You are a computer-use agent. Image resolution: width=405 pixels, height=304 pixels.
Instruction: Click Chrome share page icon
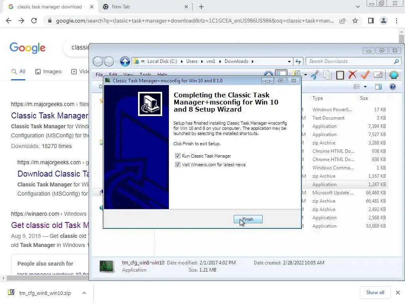pos(343,21)
